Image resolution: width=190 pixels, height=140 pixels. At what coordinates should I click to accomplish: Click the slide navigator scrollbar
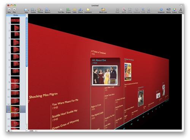coord(27,42)
